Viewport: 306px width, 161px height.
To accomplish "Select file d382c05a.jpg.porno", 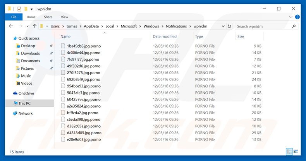I will (x=84, y=126).
